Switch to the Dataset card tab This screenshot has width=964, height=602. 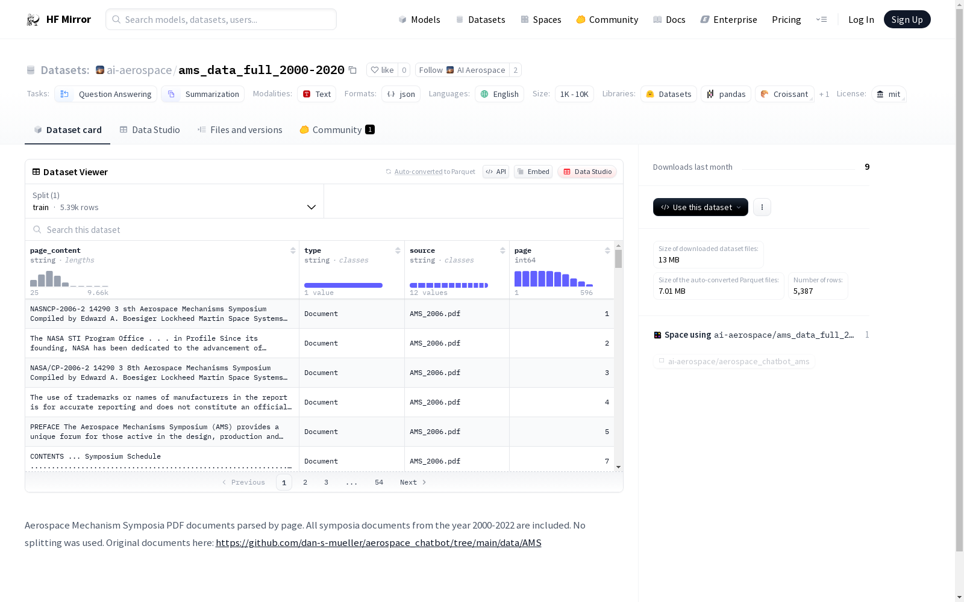67,130
